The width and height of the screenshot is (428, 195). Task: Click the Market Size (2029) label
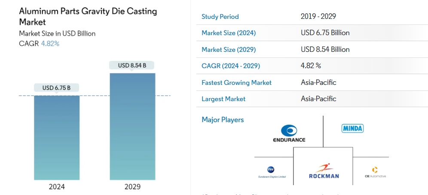[x=229, y=50]
